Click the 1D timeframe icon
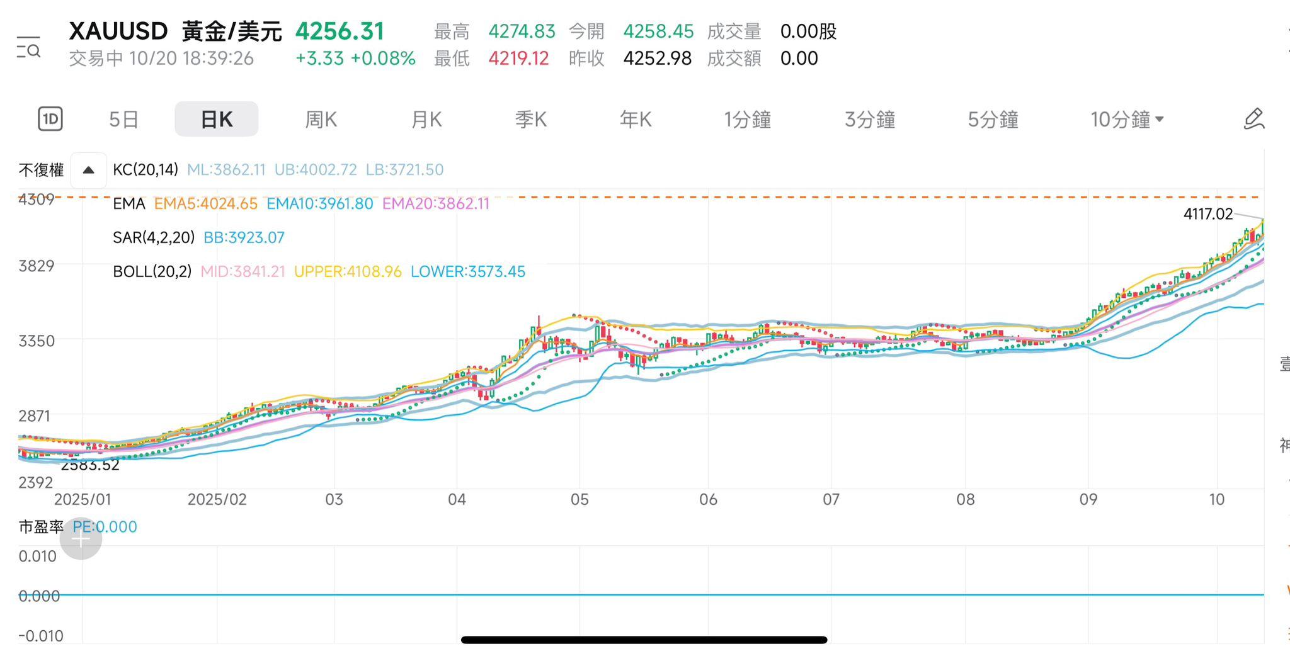The width and height of the screenshot is (1290, 656). pos(50,118)
